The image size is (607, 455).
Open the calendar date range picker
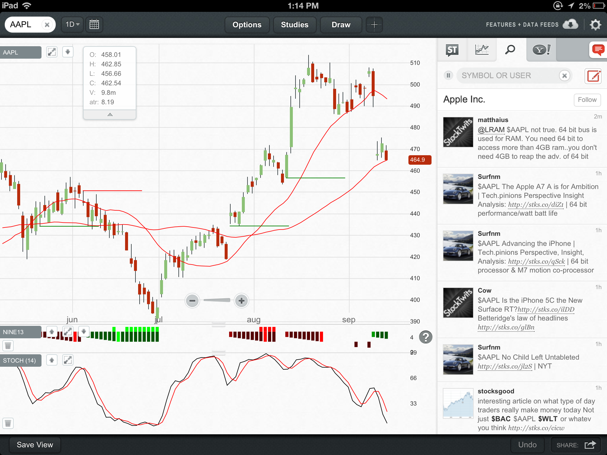[94, 24]
